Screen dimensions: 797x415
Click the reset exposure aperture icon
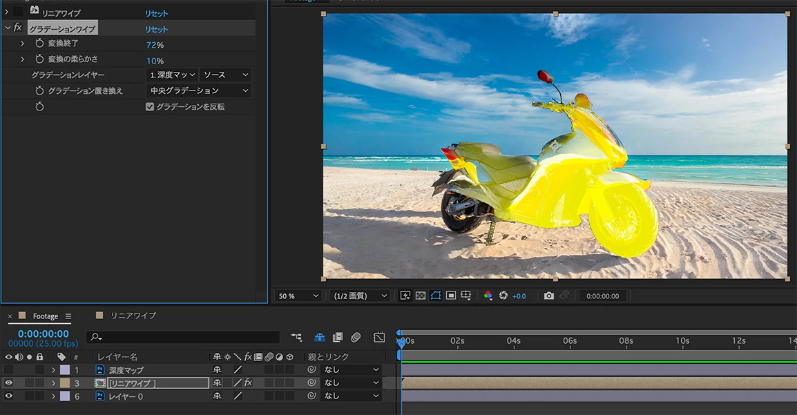[x=503, y=296]
